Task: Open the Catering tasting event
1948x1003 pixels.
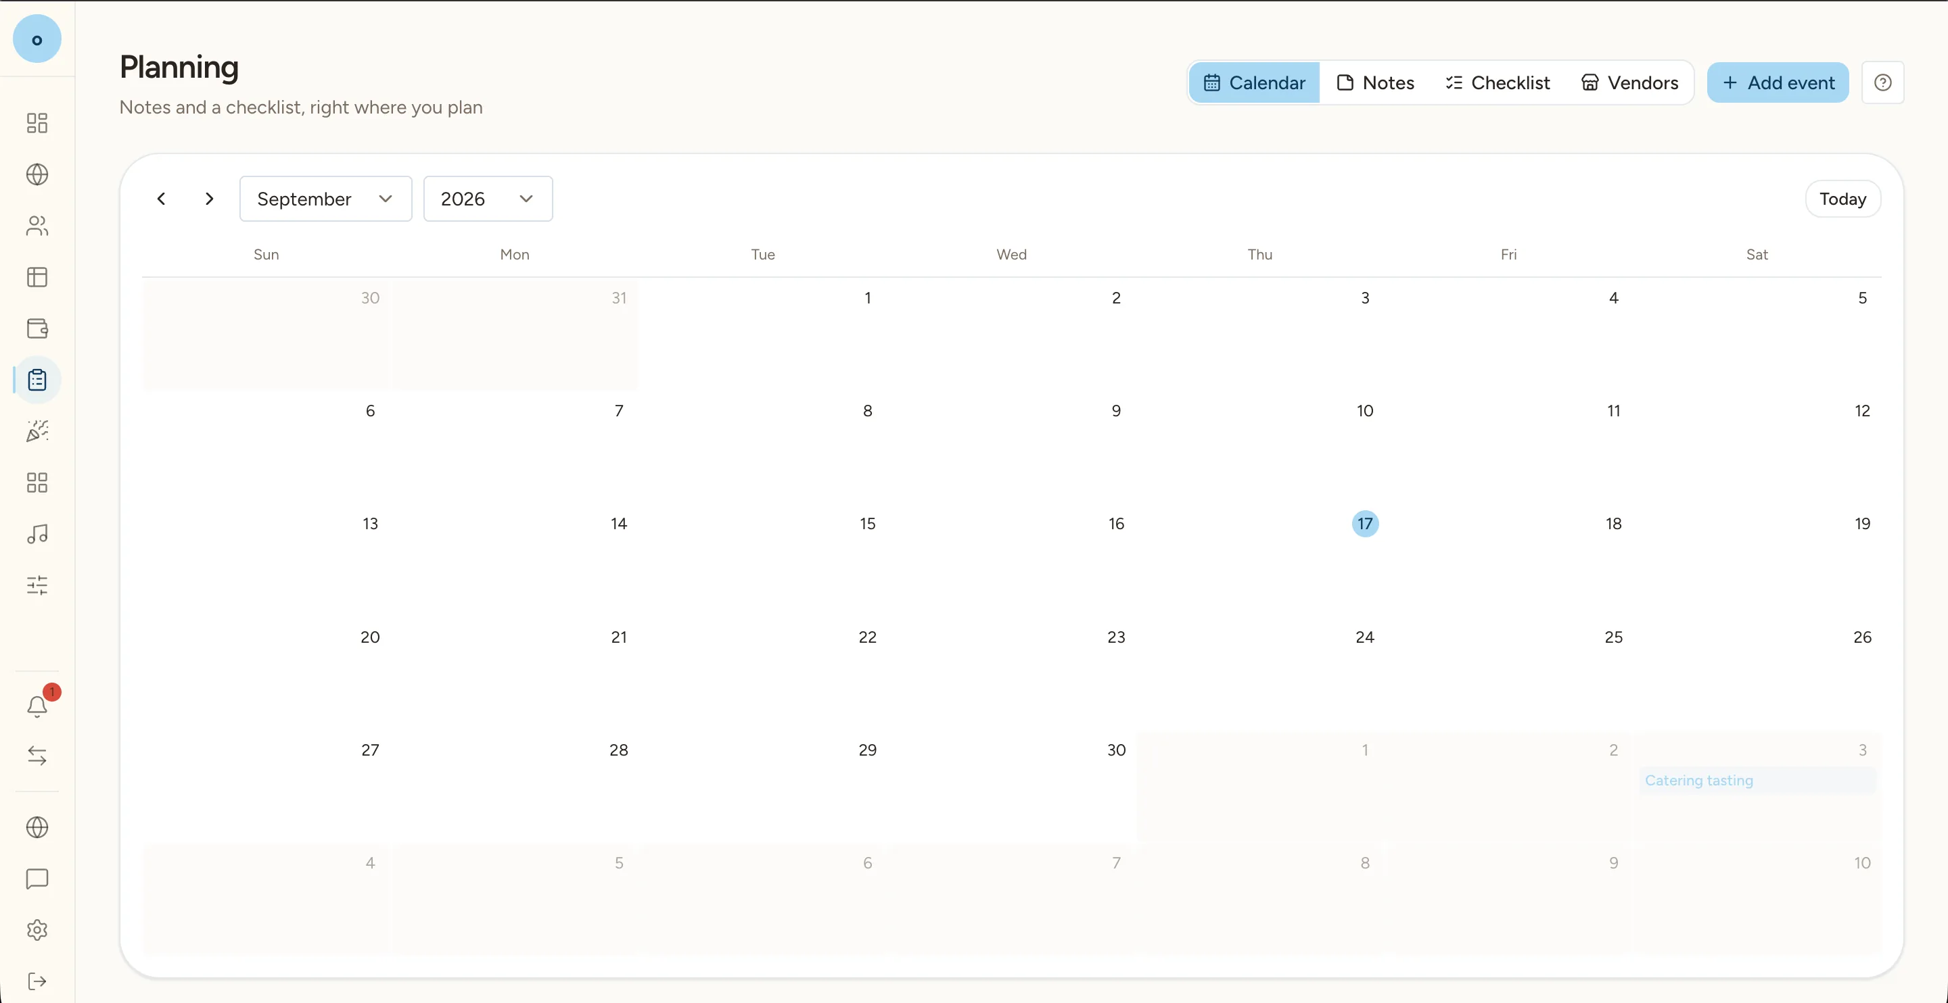Action: tap(1757, 781)
